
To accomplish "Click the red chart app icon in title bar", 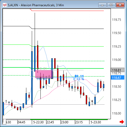I will click(4, 5).
